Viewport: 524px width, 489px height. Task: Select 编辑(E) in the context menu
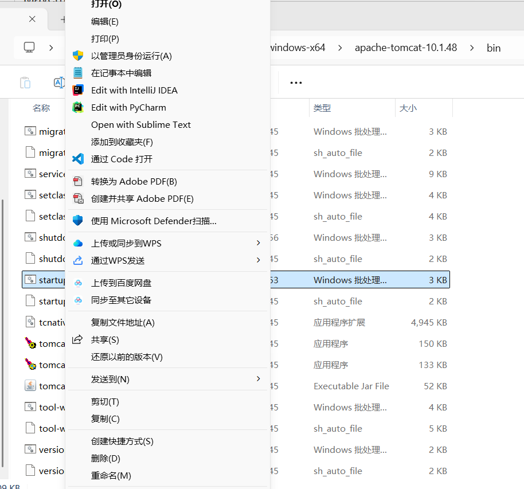(x=167, y=22)
